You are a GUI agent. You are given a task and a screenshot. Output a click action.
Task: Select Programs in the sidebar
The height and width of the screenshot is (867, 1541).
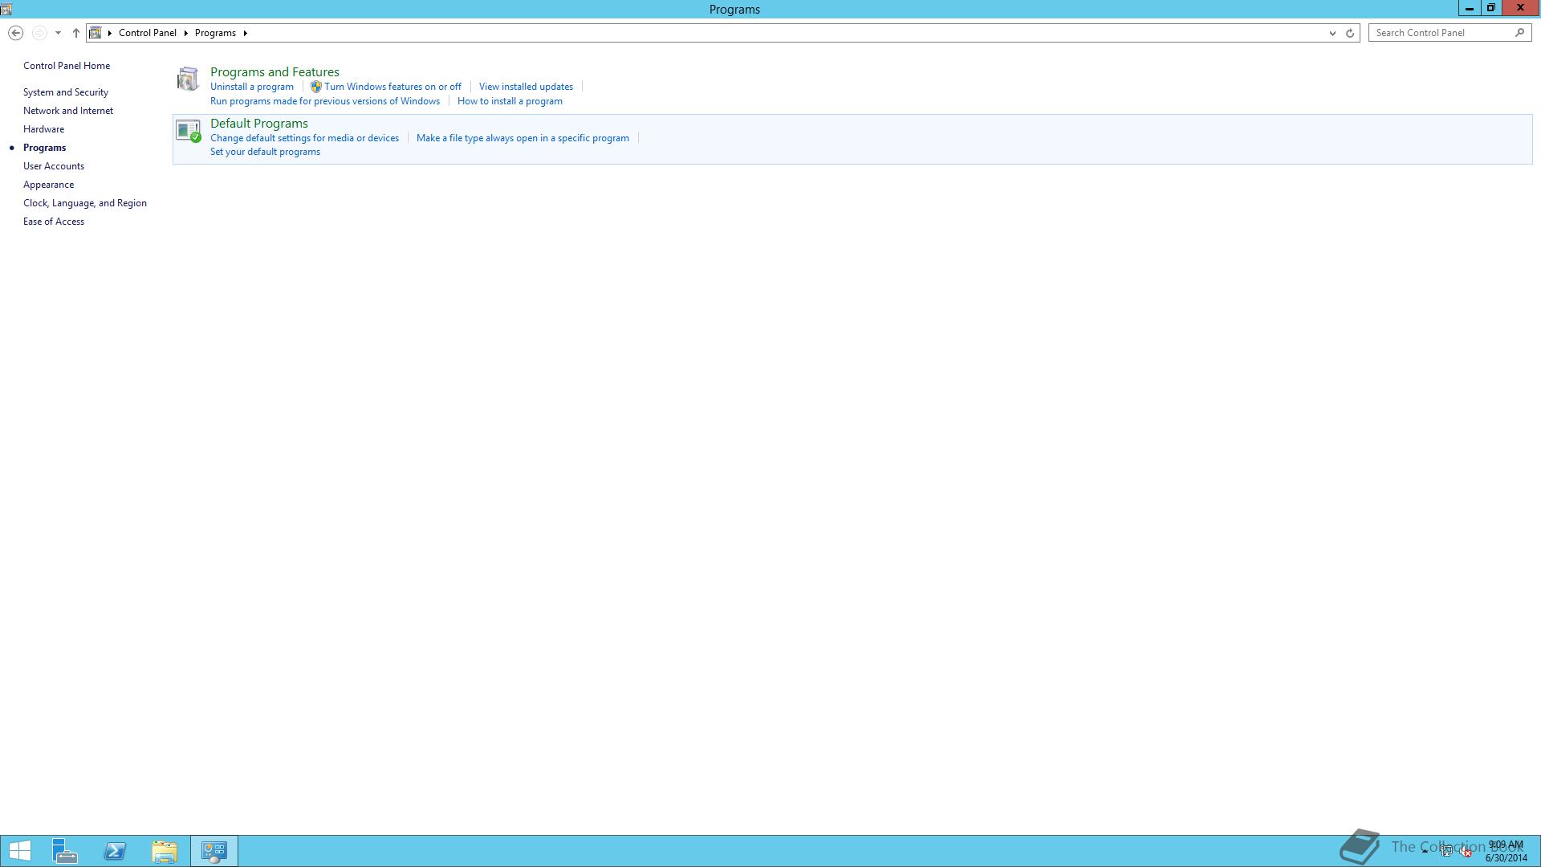[45, 148]
